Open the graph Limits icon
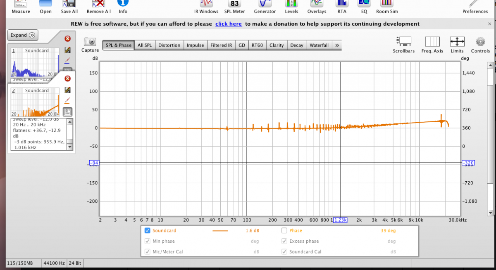This screenshot has height=270, width=496. tap(457, 41)
